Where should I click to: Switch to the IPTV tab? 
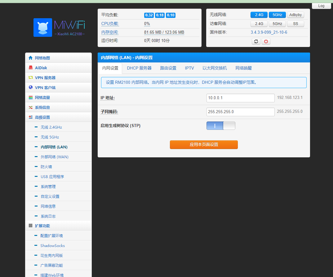tap(189, 68)
